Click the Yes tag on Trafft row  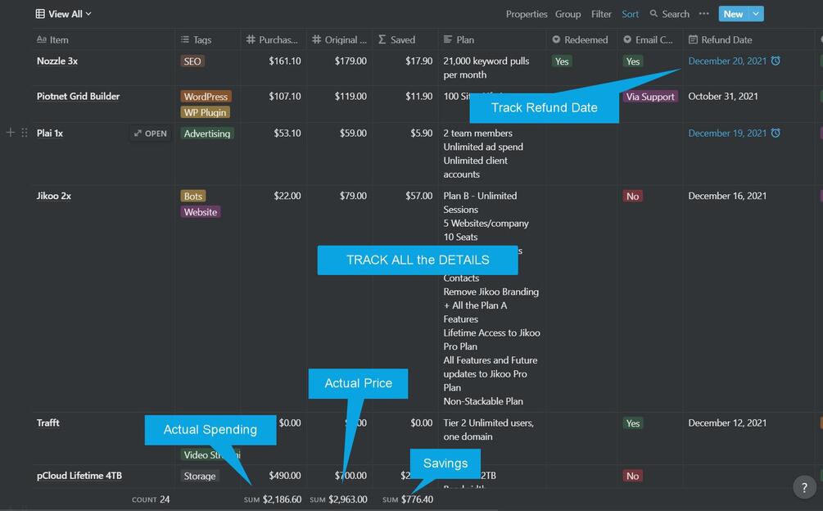632,423
